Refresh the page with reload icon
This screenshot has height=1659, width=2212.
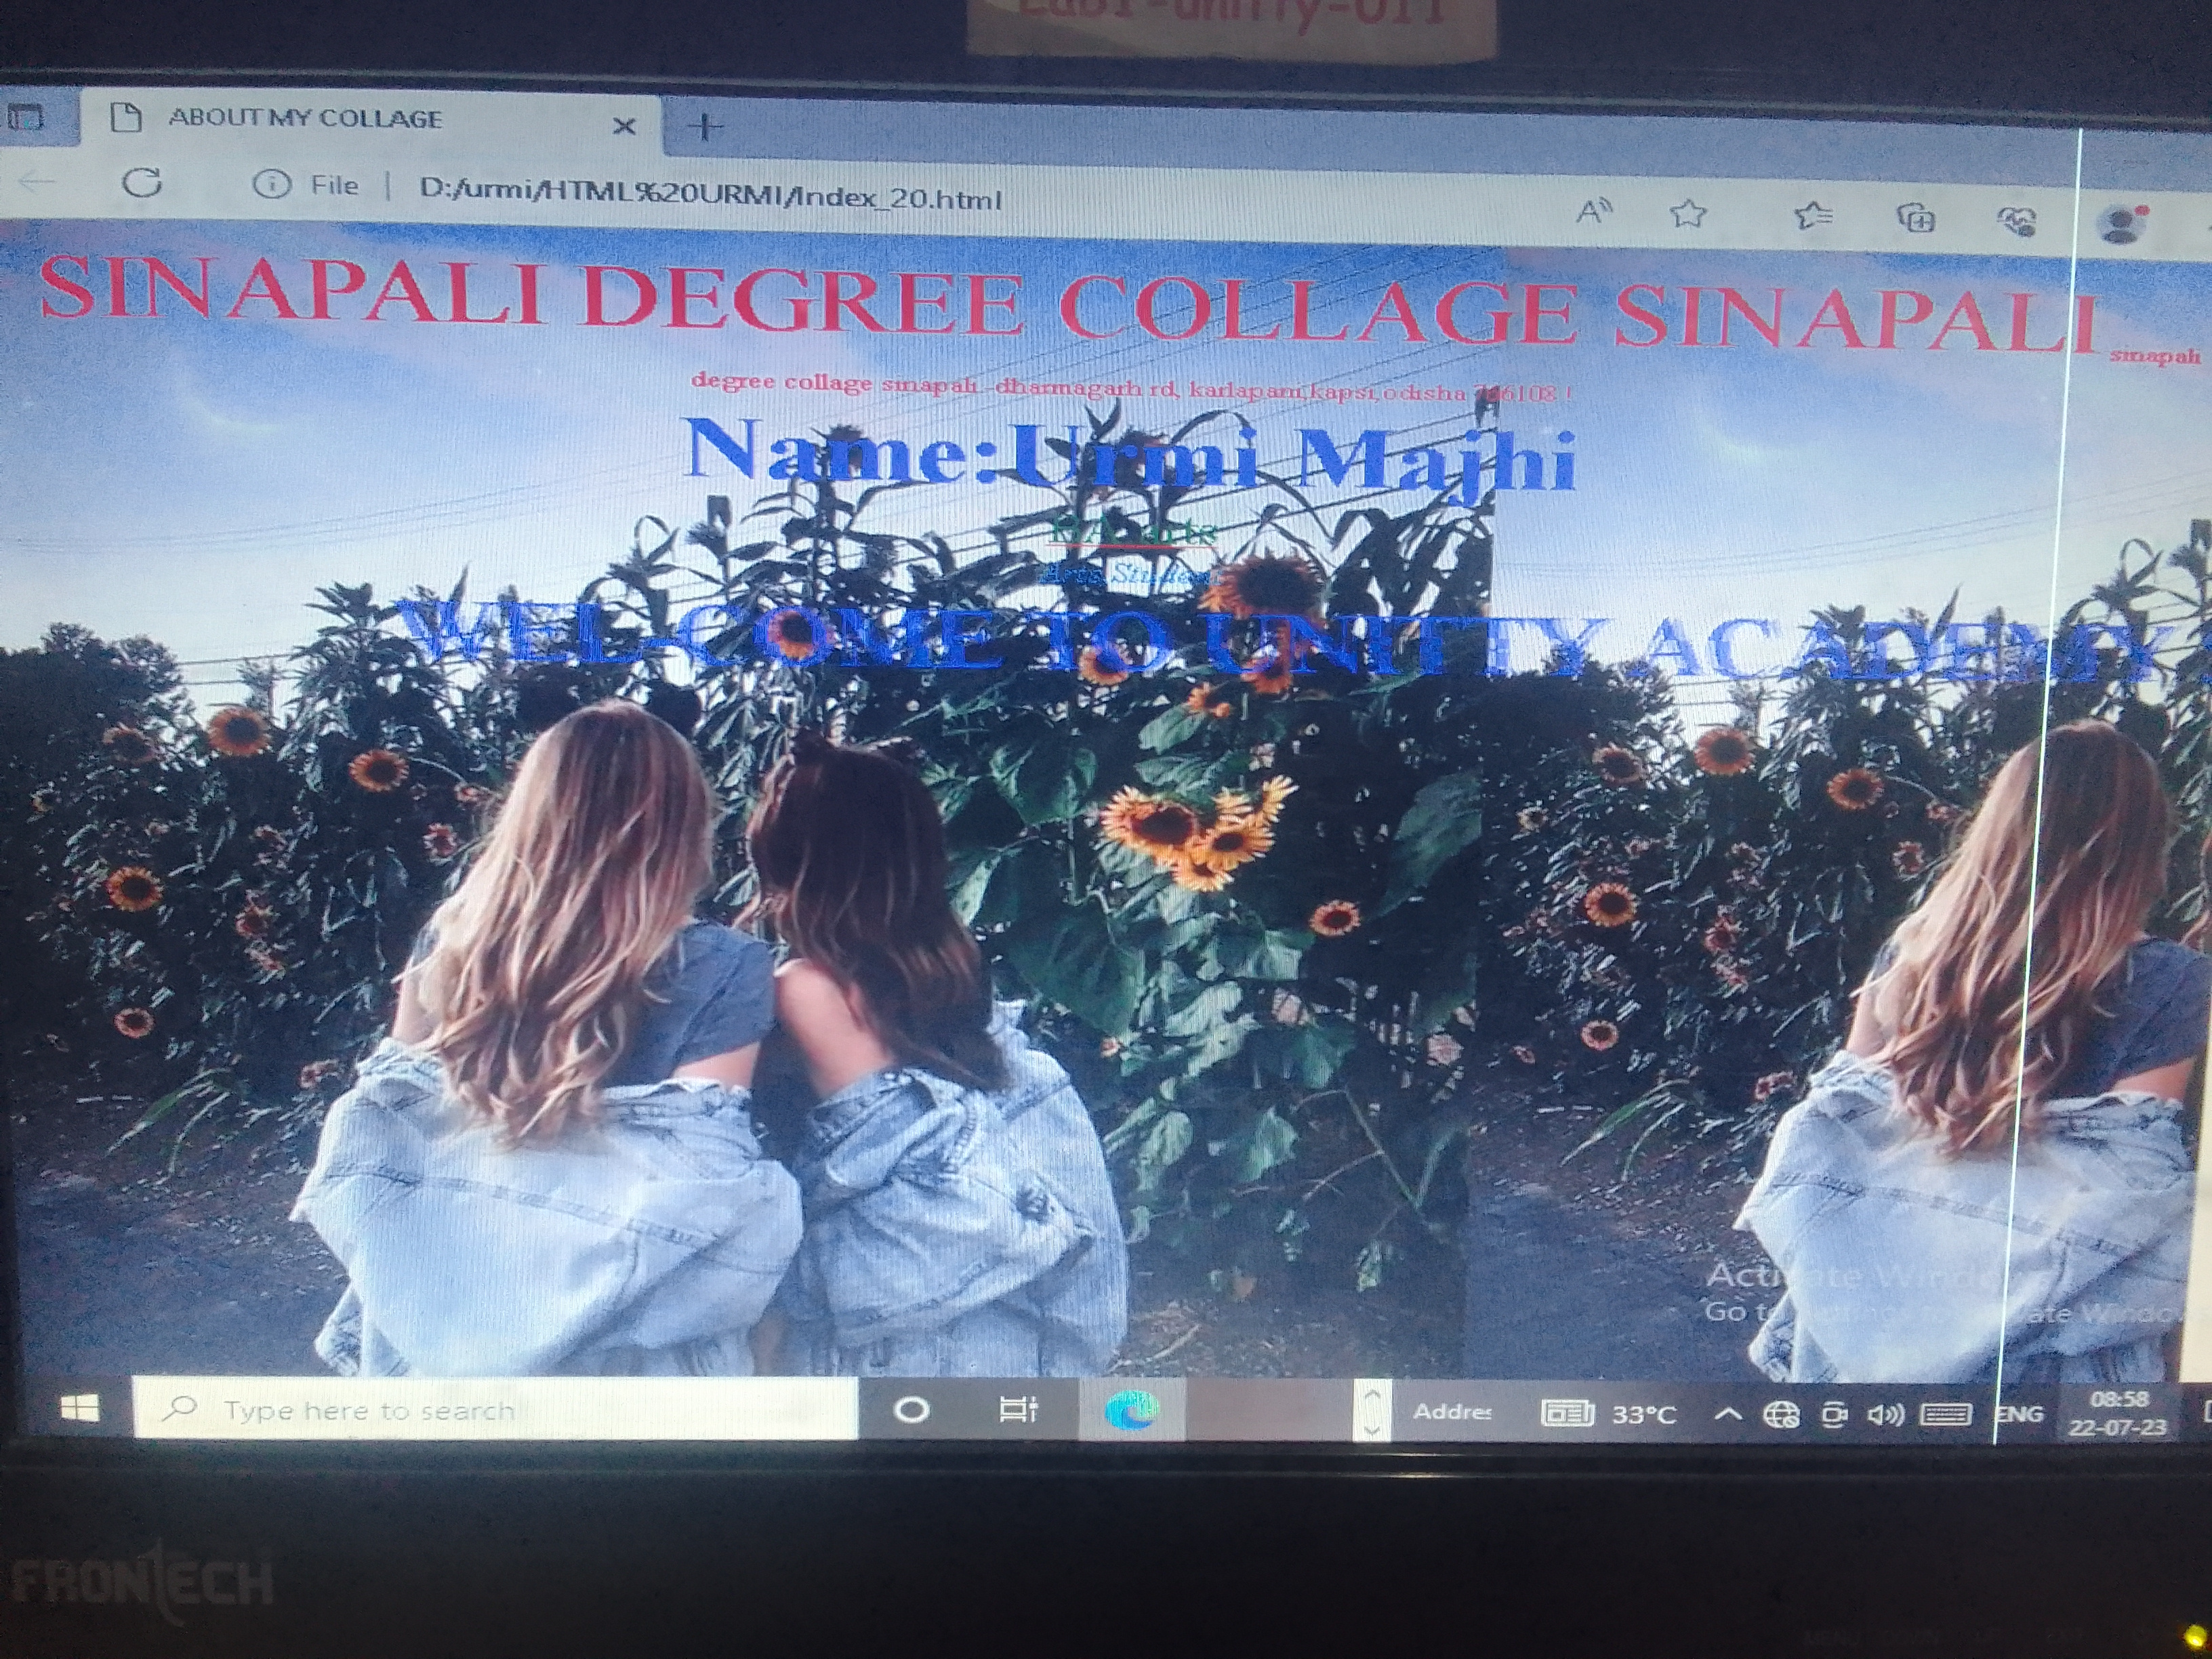pyautogui.click(x=142, y=183)
